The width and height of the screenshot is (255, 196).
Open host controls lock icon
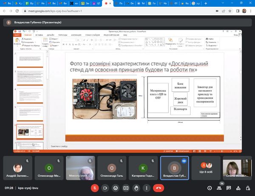pos(248,187)
